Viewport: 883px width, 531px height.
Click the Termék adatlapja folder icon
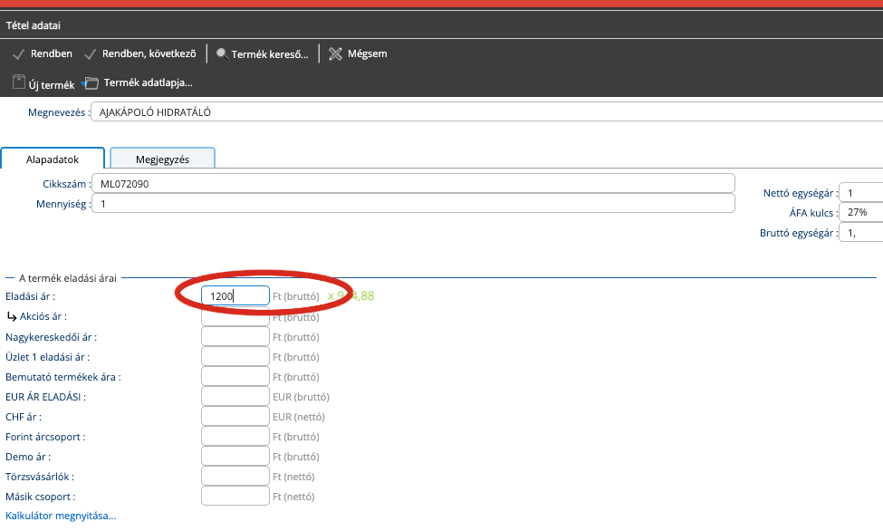(x=91, y=83)
